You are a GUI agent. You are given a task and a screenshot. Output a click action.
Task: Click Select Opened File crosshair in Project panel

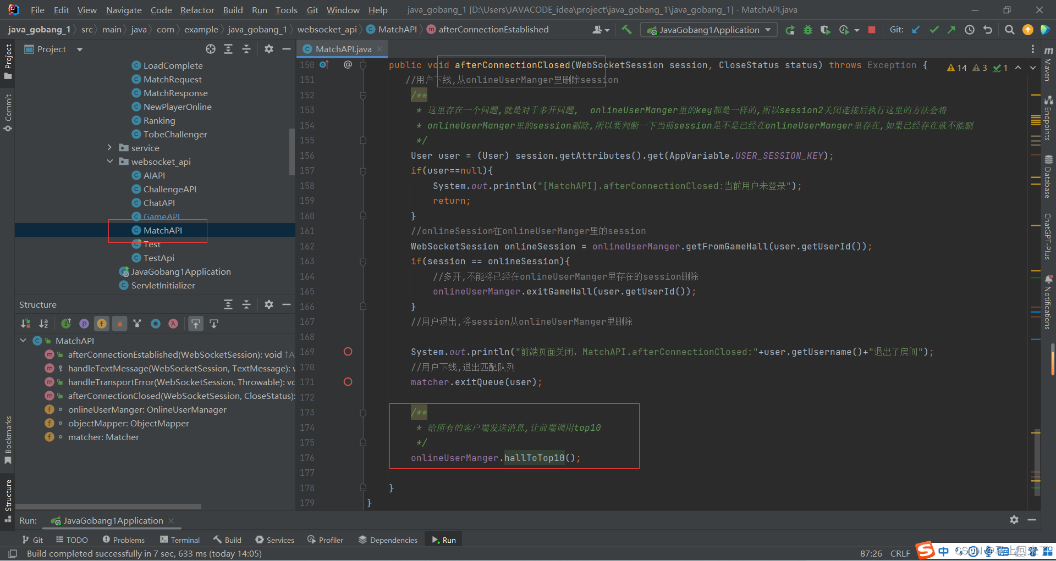coord(211,49)
